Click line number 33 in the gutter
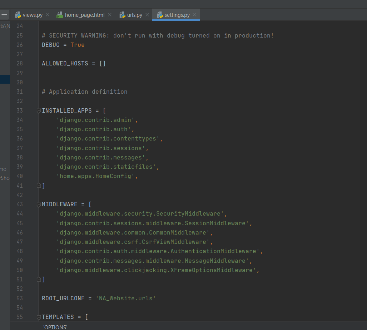This screenshot has width=367, height=330. (x=20, y=110)
